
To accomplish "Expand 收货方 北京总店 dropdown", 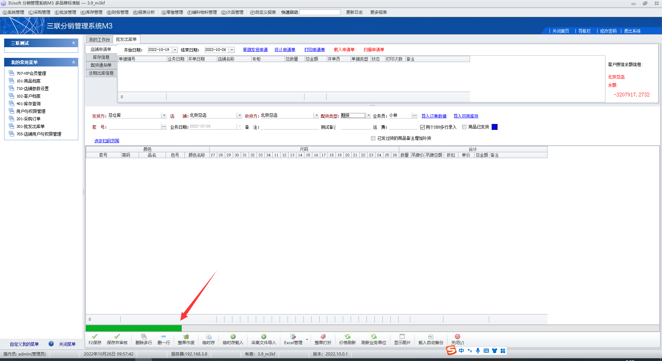I will [x=317, y=115].
